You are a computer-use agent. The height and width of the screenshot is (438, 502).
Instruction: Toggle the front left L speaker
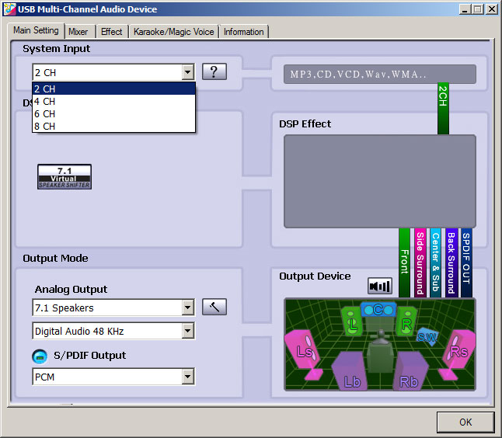(x=353, y=322)
